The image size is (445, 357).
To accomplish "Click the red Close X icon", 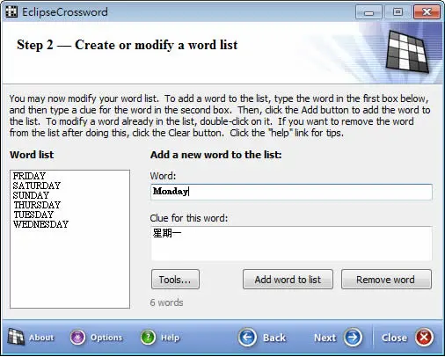I will (x=424, y=338).
